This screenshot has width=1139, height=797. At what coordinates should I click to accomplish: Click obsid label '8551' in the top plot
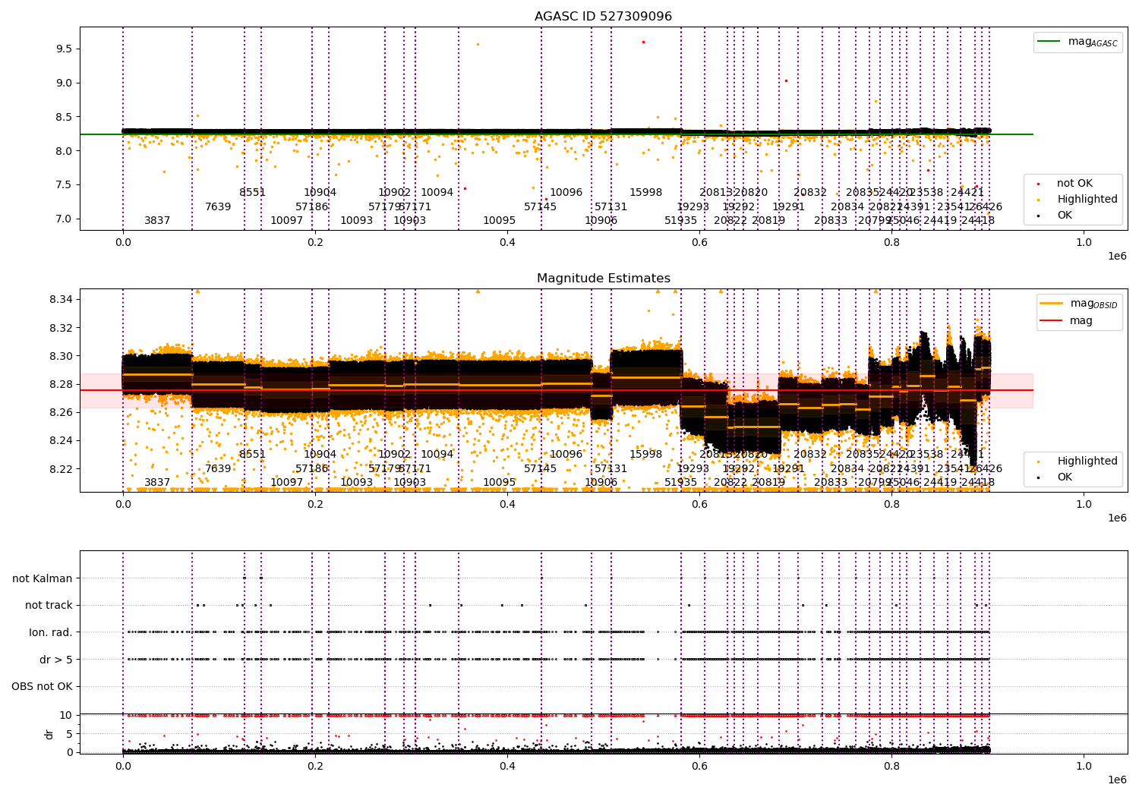pyautogui.click(x=253, y=193)
